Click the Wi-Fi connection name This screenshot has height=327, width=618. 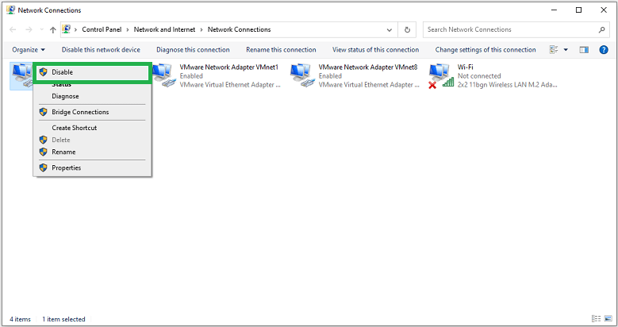pyautogui.click(x=466, y=67)
